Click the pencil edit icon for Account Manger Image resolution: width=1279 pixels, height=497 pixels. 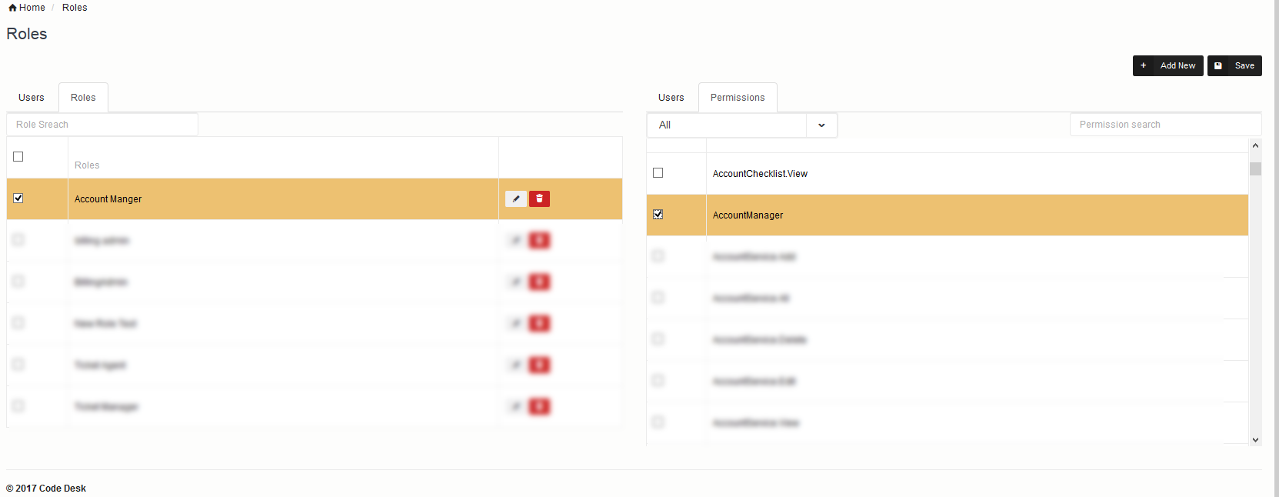pos(516,199)
